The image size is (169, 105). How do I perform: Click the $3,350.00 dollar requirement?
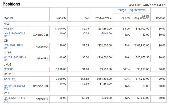pos(143,98)
